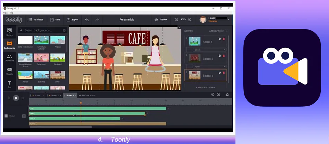Choose the Beach background
This screenshot has width=329, height=144.
pos(25,75)
